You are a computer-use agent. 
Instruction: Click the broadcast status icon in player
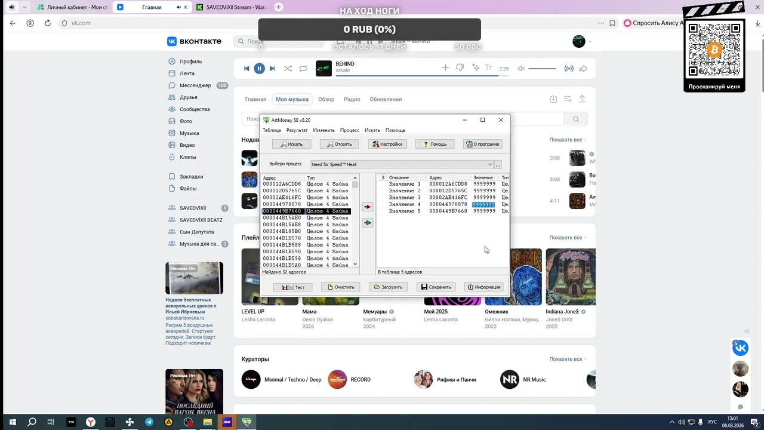569,69
